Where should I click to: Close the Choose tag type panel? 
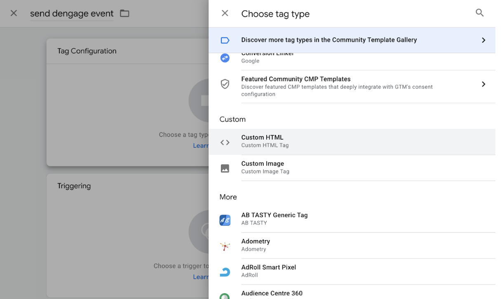click(x=225, y=13)
